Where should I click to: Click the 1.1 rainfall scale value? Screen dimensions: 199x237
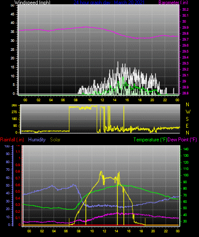[x=18, y=152]
